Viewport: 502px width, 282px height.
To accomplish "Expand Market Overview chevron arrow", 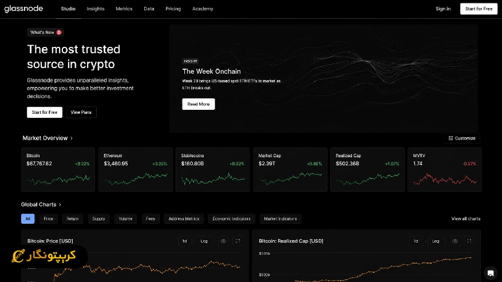I will click(72, 138).
